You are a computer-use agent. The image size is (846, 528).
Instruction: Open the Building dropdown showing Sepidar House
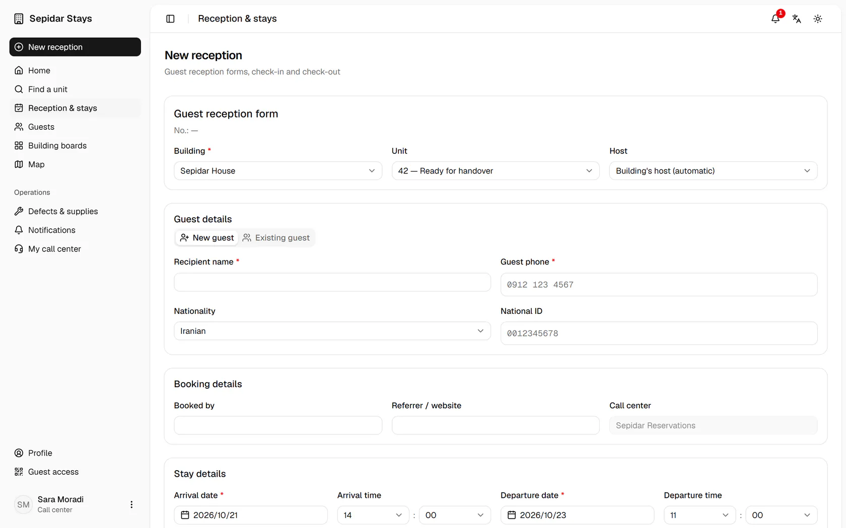(x=278, y=171)
